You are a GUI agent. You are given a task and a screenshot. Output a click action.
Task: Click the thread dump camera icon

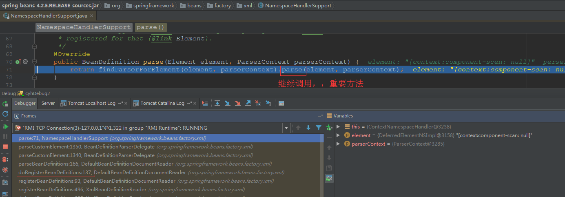(5, 182)
